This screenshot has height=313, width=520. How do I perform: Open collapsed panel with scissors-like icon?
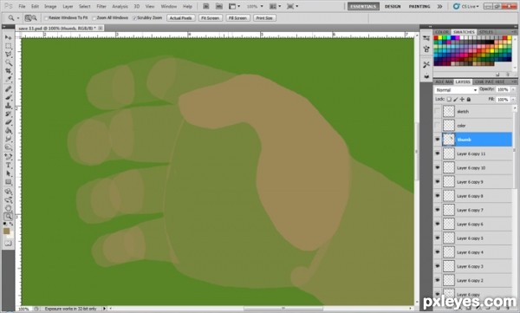[x=426, y=64]
